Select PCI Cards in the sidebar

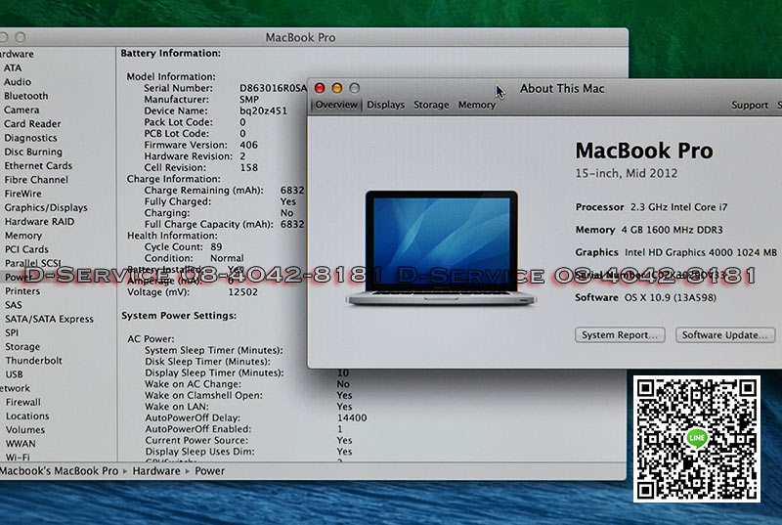pos(27,249)
